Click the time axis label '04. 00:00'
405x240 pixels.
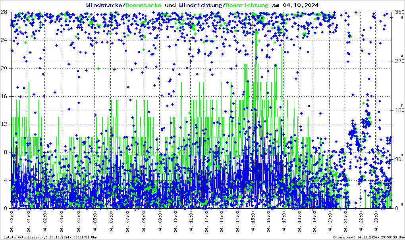12,221
